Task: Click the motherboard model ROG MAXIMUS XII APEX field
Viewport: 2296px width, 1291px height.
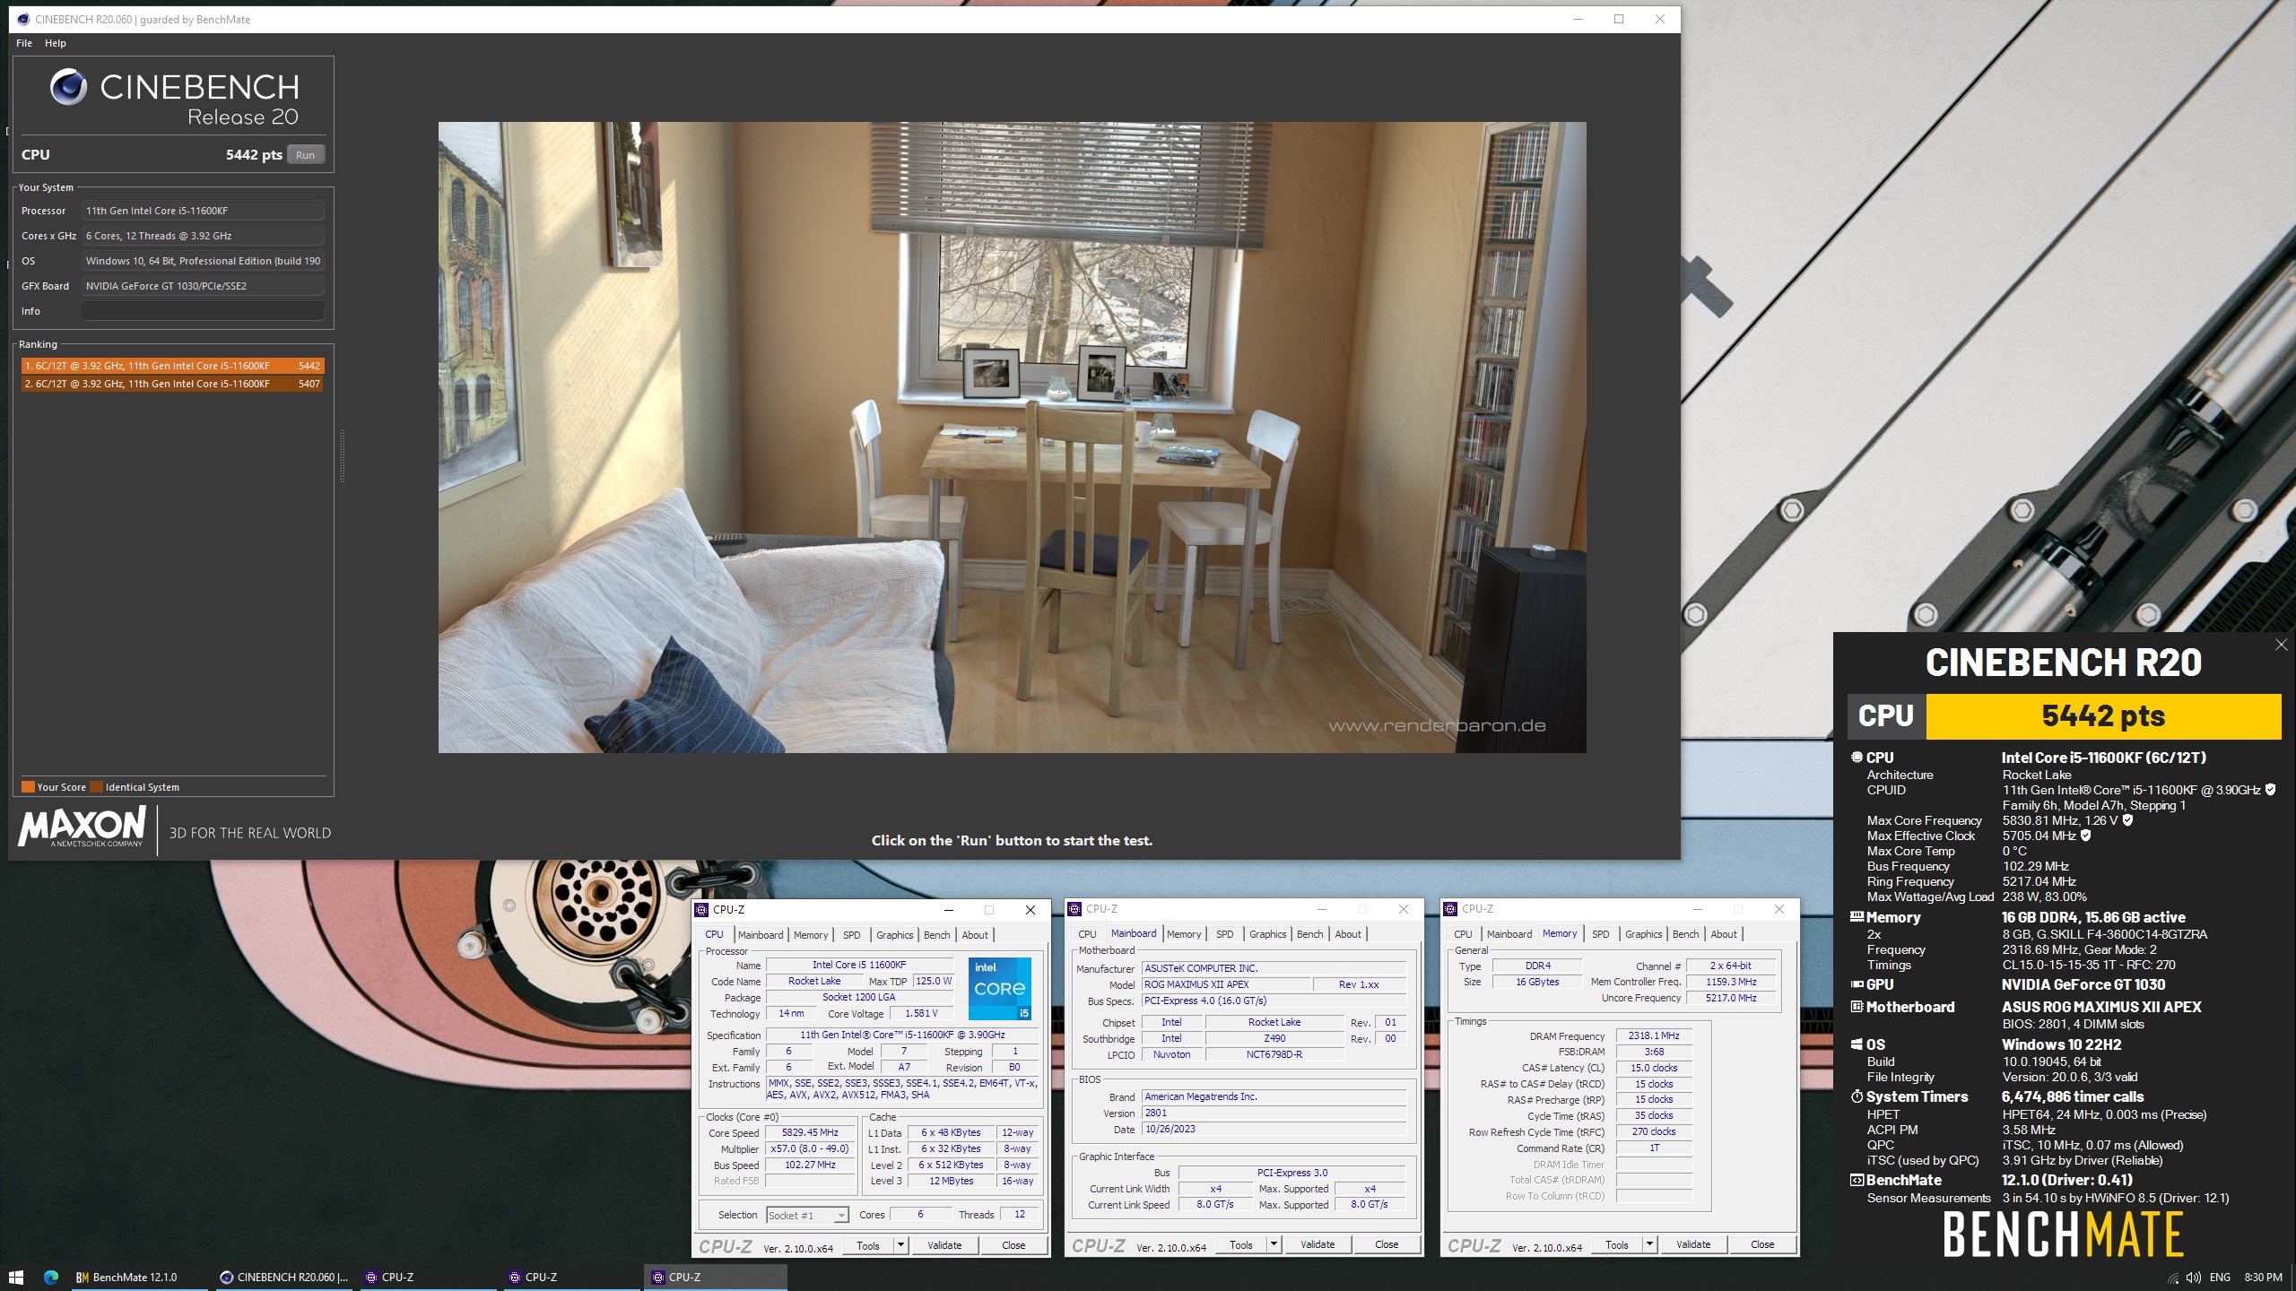Action: pos(1225,984)
